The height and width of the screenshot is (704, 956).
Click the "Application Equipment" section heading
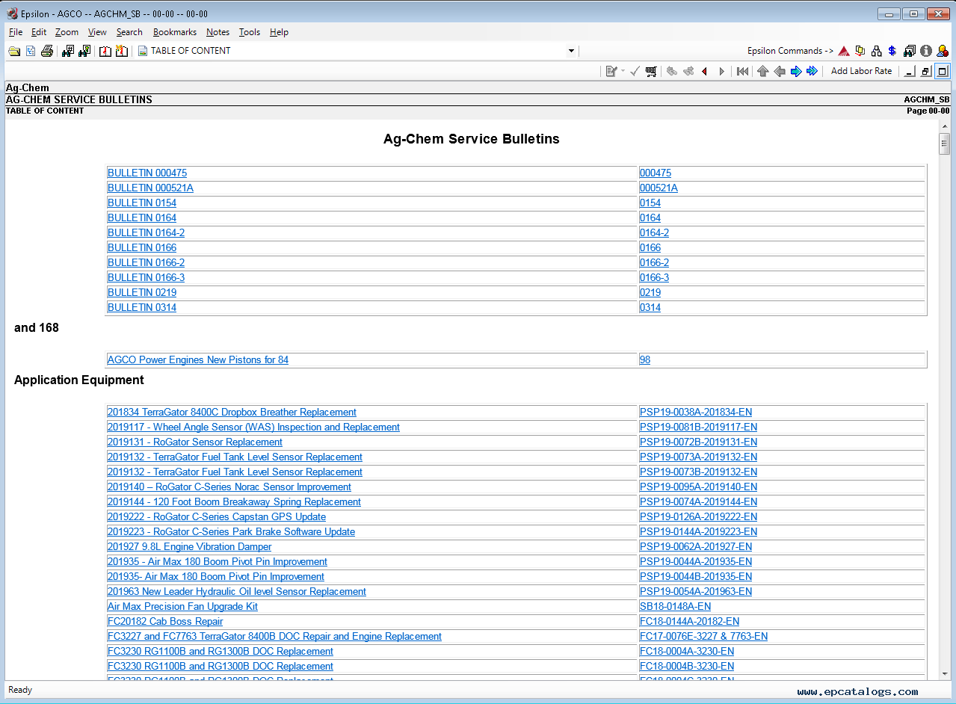(x=79, y=380)
